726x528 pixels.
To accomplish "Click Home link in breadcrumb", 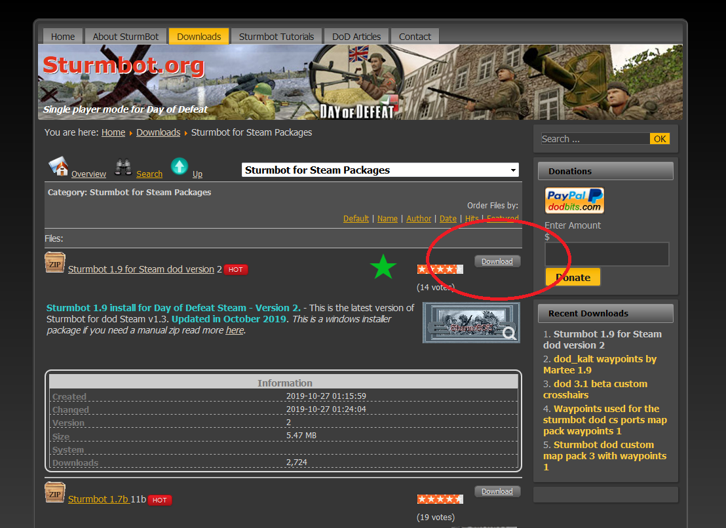I will [x=113, y=132].
